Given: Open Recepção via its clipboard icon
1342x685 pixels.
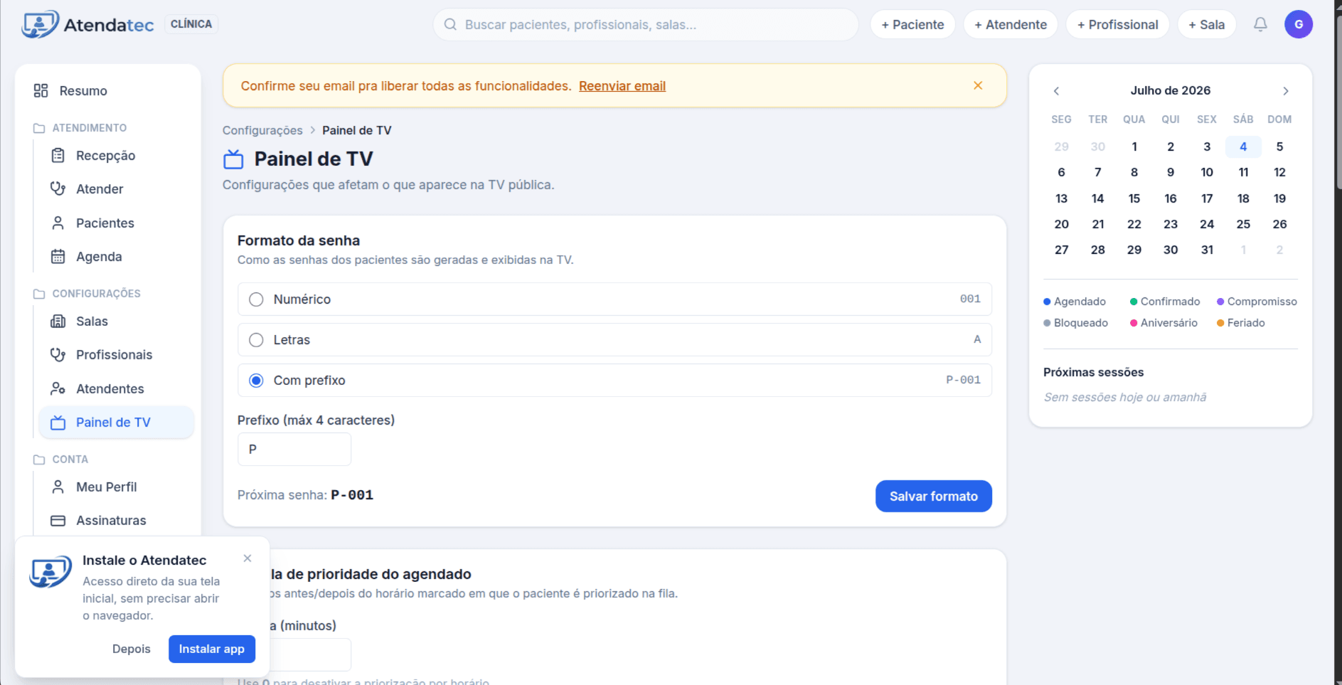Looking at the screenshot, I should click(58, 155).
